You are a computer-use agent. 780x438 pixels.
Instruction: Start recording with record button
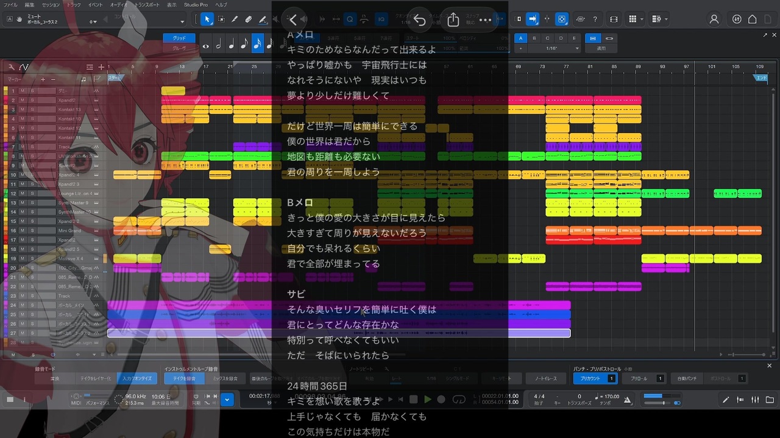(x=441, y=400)
